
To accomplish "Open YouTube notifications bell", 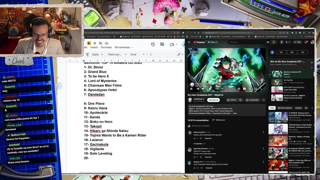I will pos(306,42).
